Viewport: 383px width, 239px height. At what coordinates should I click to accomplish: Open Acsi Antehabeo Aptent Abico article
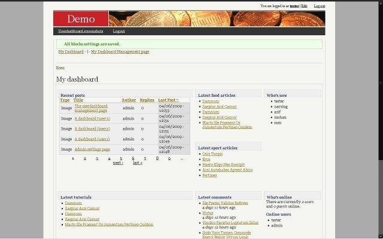point(227,170)
